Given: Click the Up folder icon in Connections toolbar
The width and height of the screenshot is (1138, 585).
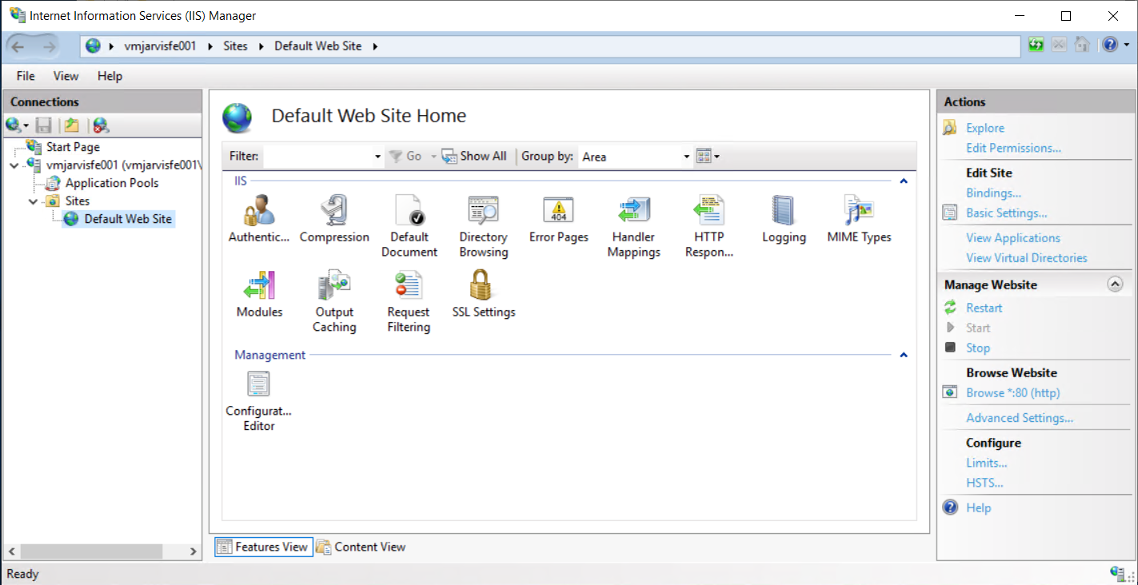Looking at the screenshot, I should [x=72, y=125].
